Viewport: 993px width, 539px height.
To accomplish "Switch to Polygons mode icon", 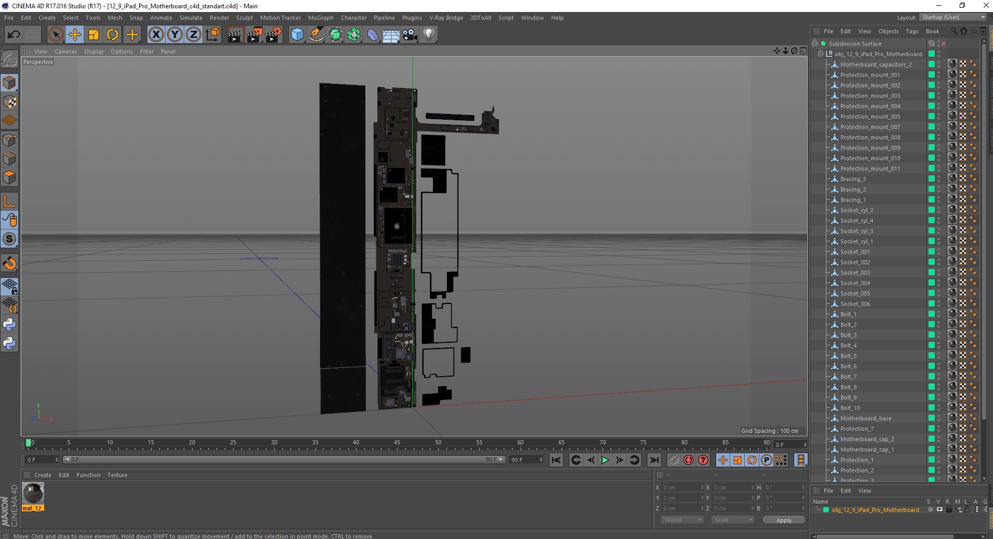I will (x=9, y=177).
